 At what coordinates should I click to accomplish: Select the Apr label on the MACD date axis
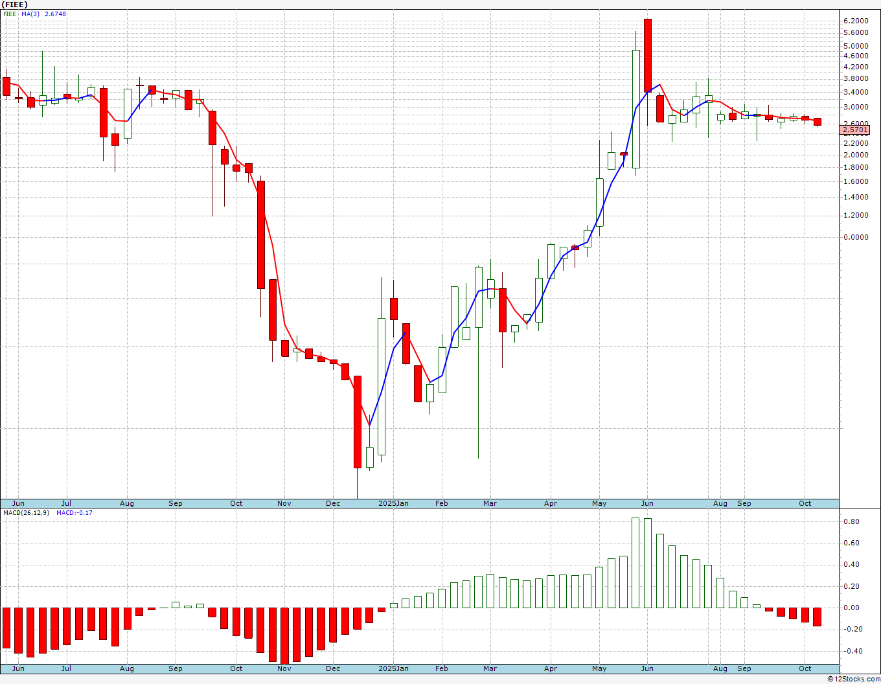tap(551, 668)
